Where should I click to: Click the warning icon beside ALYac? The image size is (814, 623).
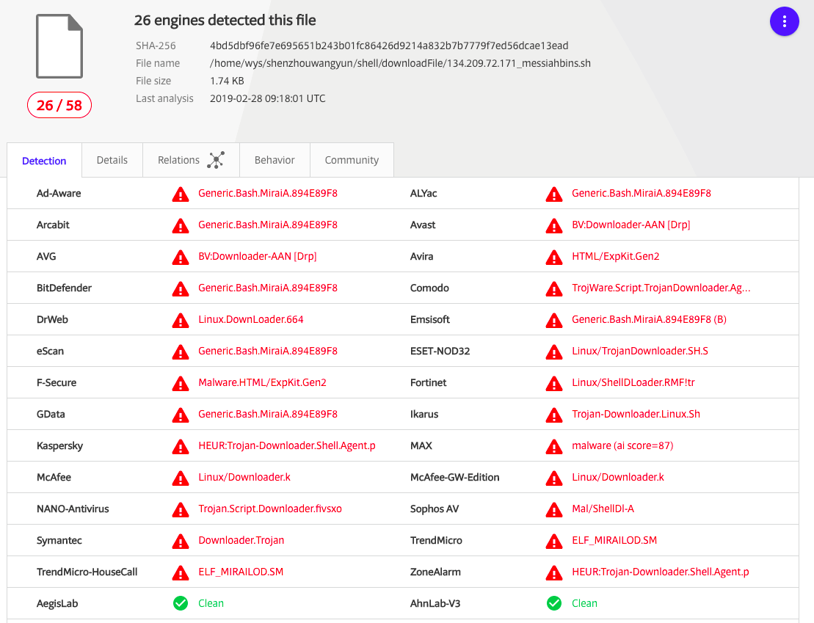554,194
